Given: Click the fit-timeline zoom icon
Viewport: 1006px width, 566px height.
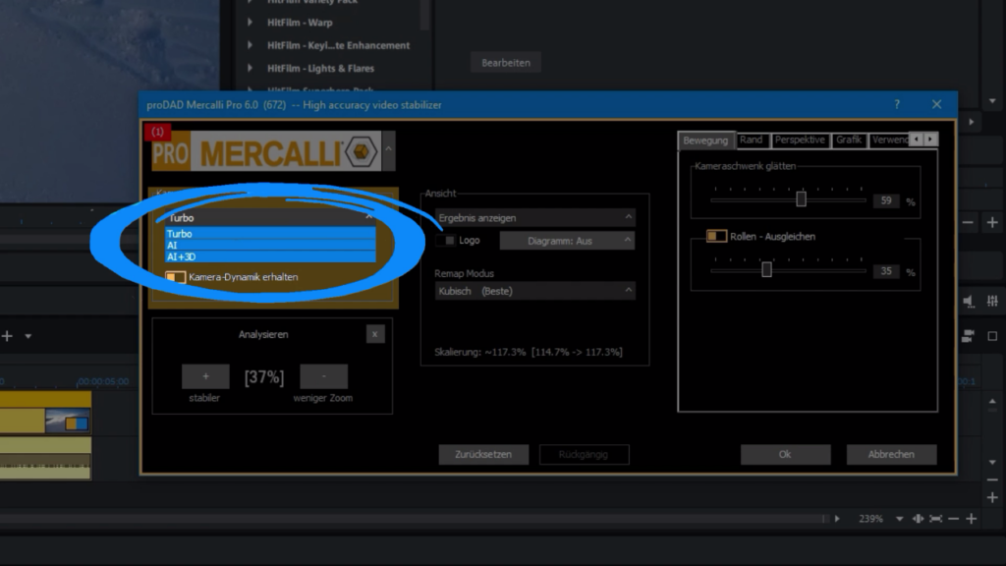Looking at the screenshot, I should coord(936,519).
